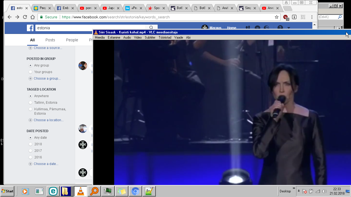Select the 'Any group' radio button
This screenshot has height=197, width=351.
tap(30, 65)
